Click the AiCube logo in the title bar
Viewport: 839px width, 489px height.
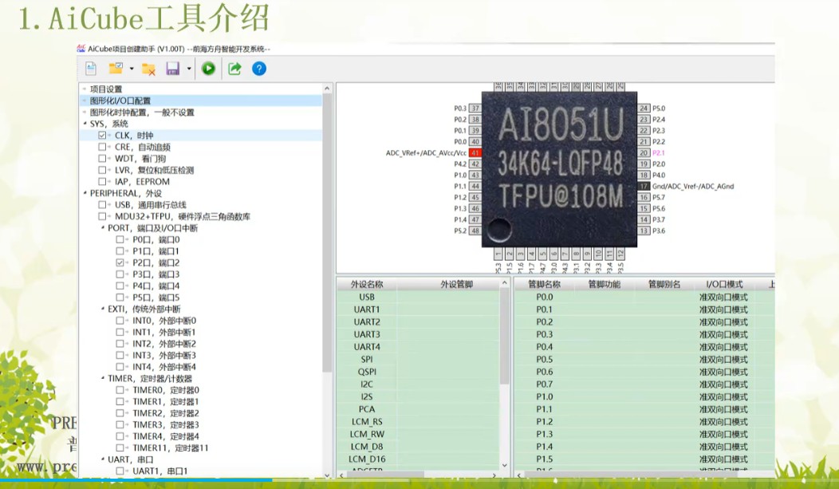(81, 48)
